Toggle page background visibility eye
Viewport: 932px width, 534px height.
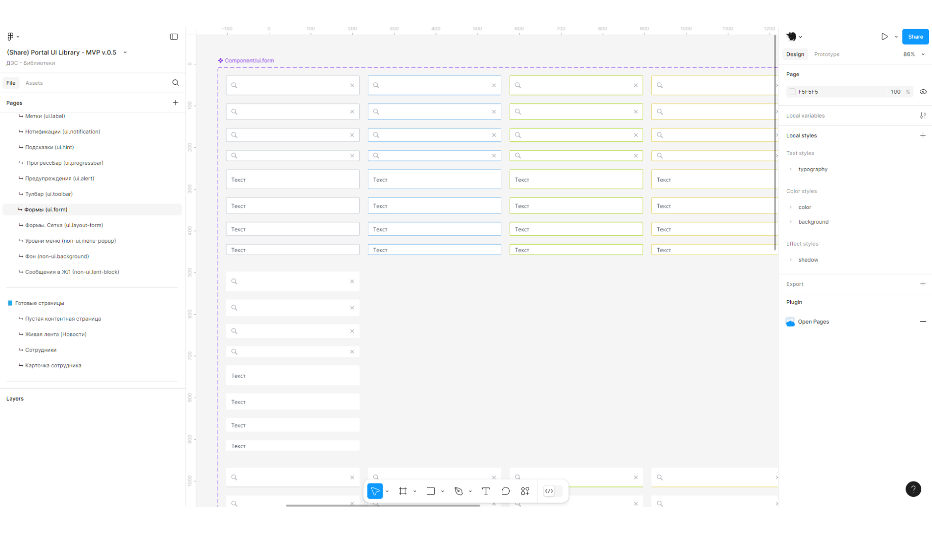[x=923, y=92]
